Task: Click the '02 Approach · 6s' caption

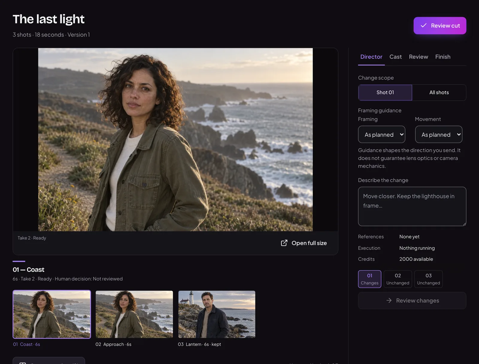Action: [113, 344]
